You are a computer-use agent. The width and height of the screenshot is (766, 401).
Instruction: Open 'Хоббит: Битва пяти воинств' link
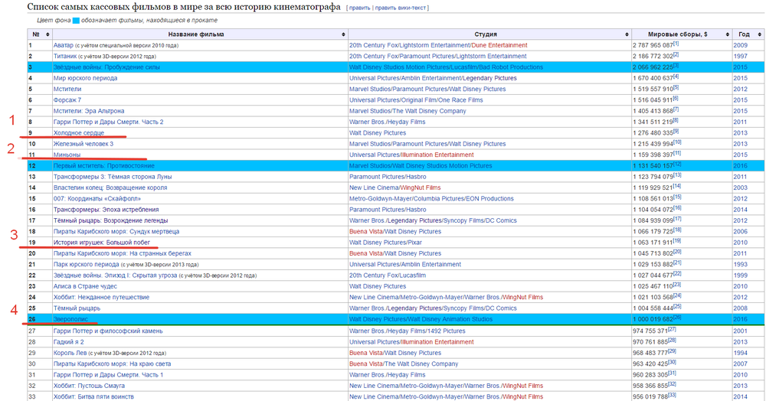pos(93,396)
